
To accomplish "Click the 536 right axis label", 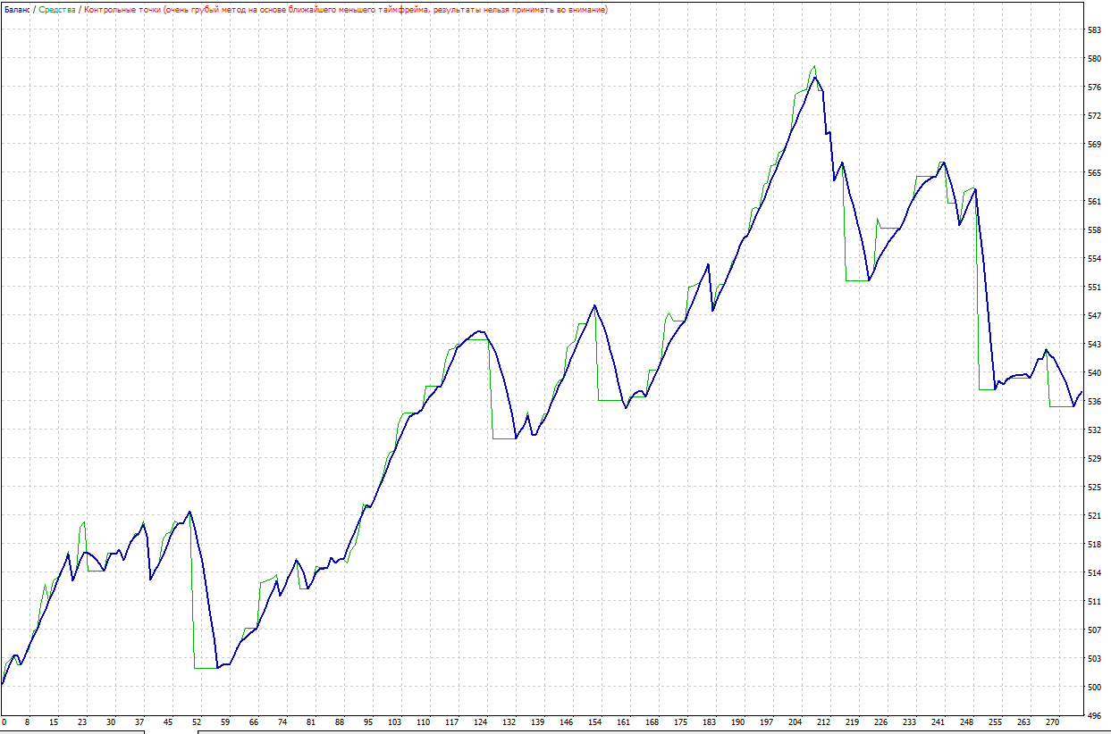I will (x=1093, y=402).
